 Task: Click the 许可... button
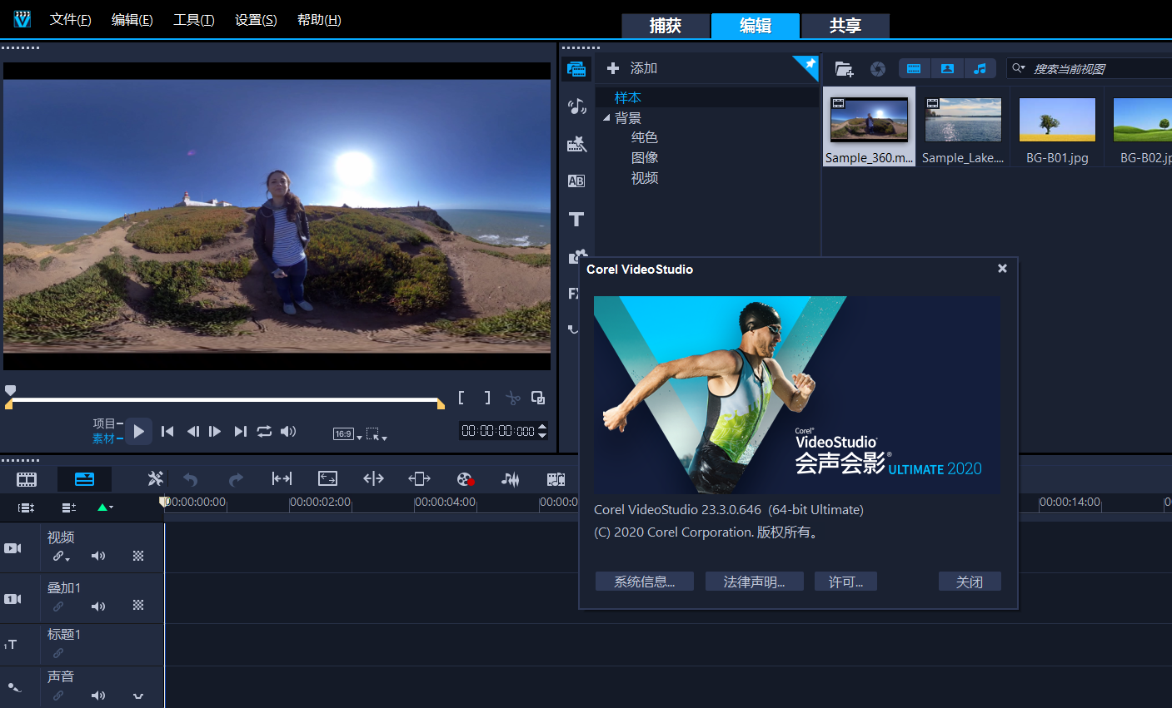point(845,582)
